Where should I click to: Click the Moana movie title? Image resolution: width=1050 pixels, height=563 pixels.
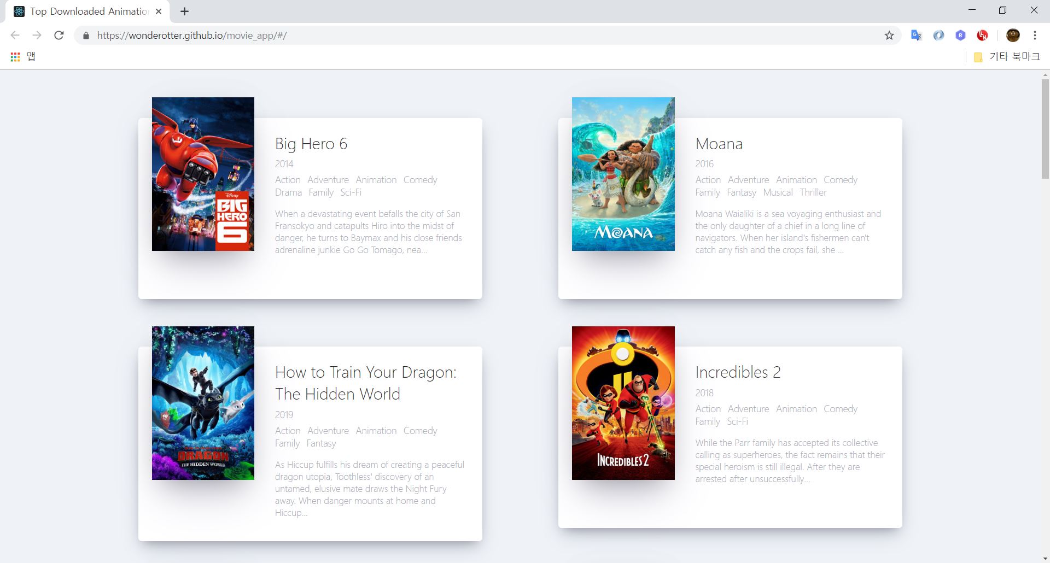(x=719, y=144)
